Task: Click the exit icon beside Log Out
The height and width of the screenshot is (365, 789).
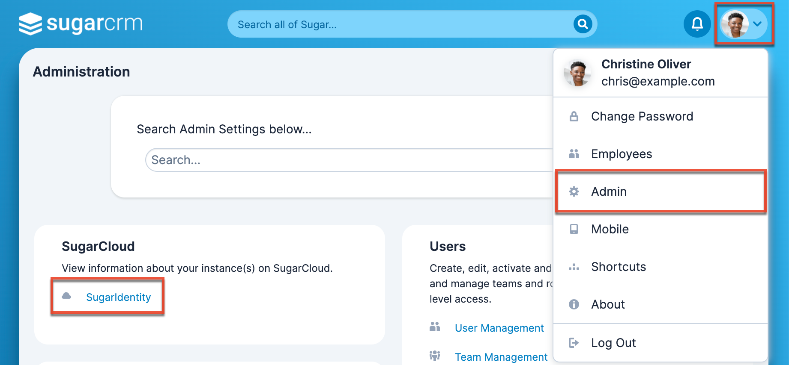Action: click(574, 343)
